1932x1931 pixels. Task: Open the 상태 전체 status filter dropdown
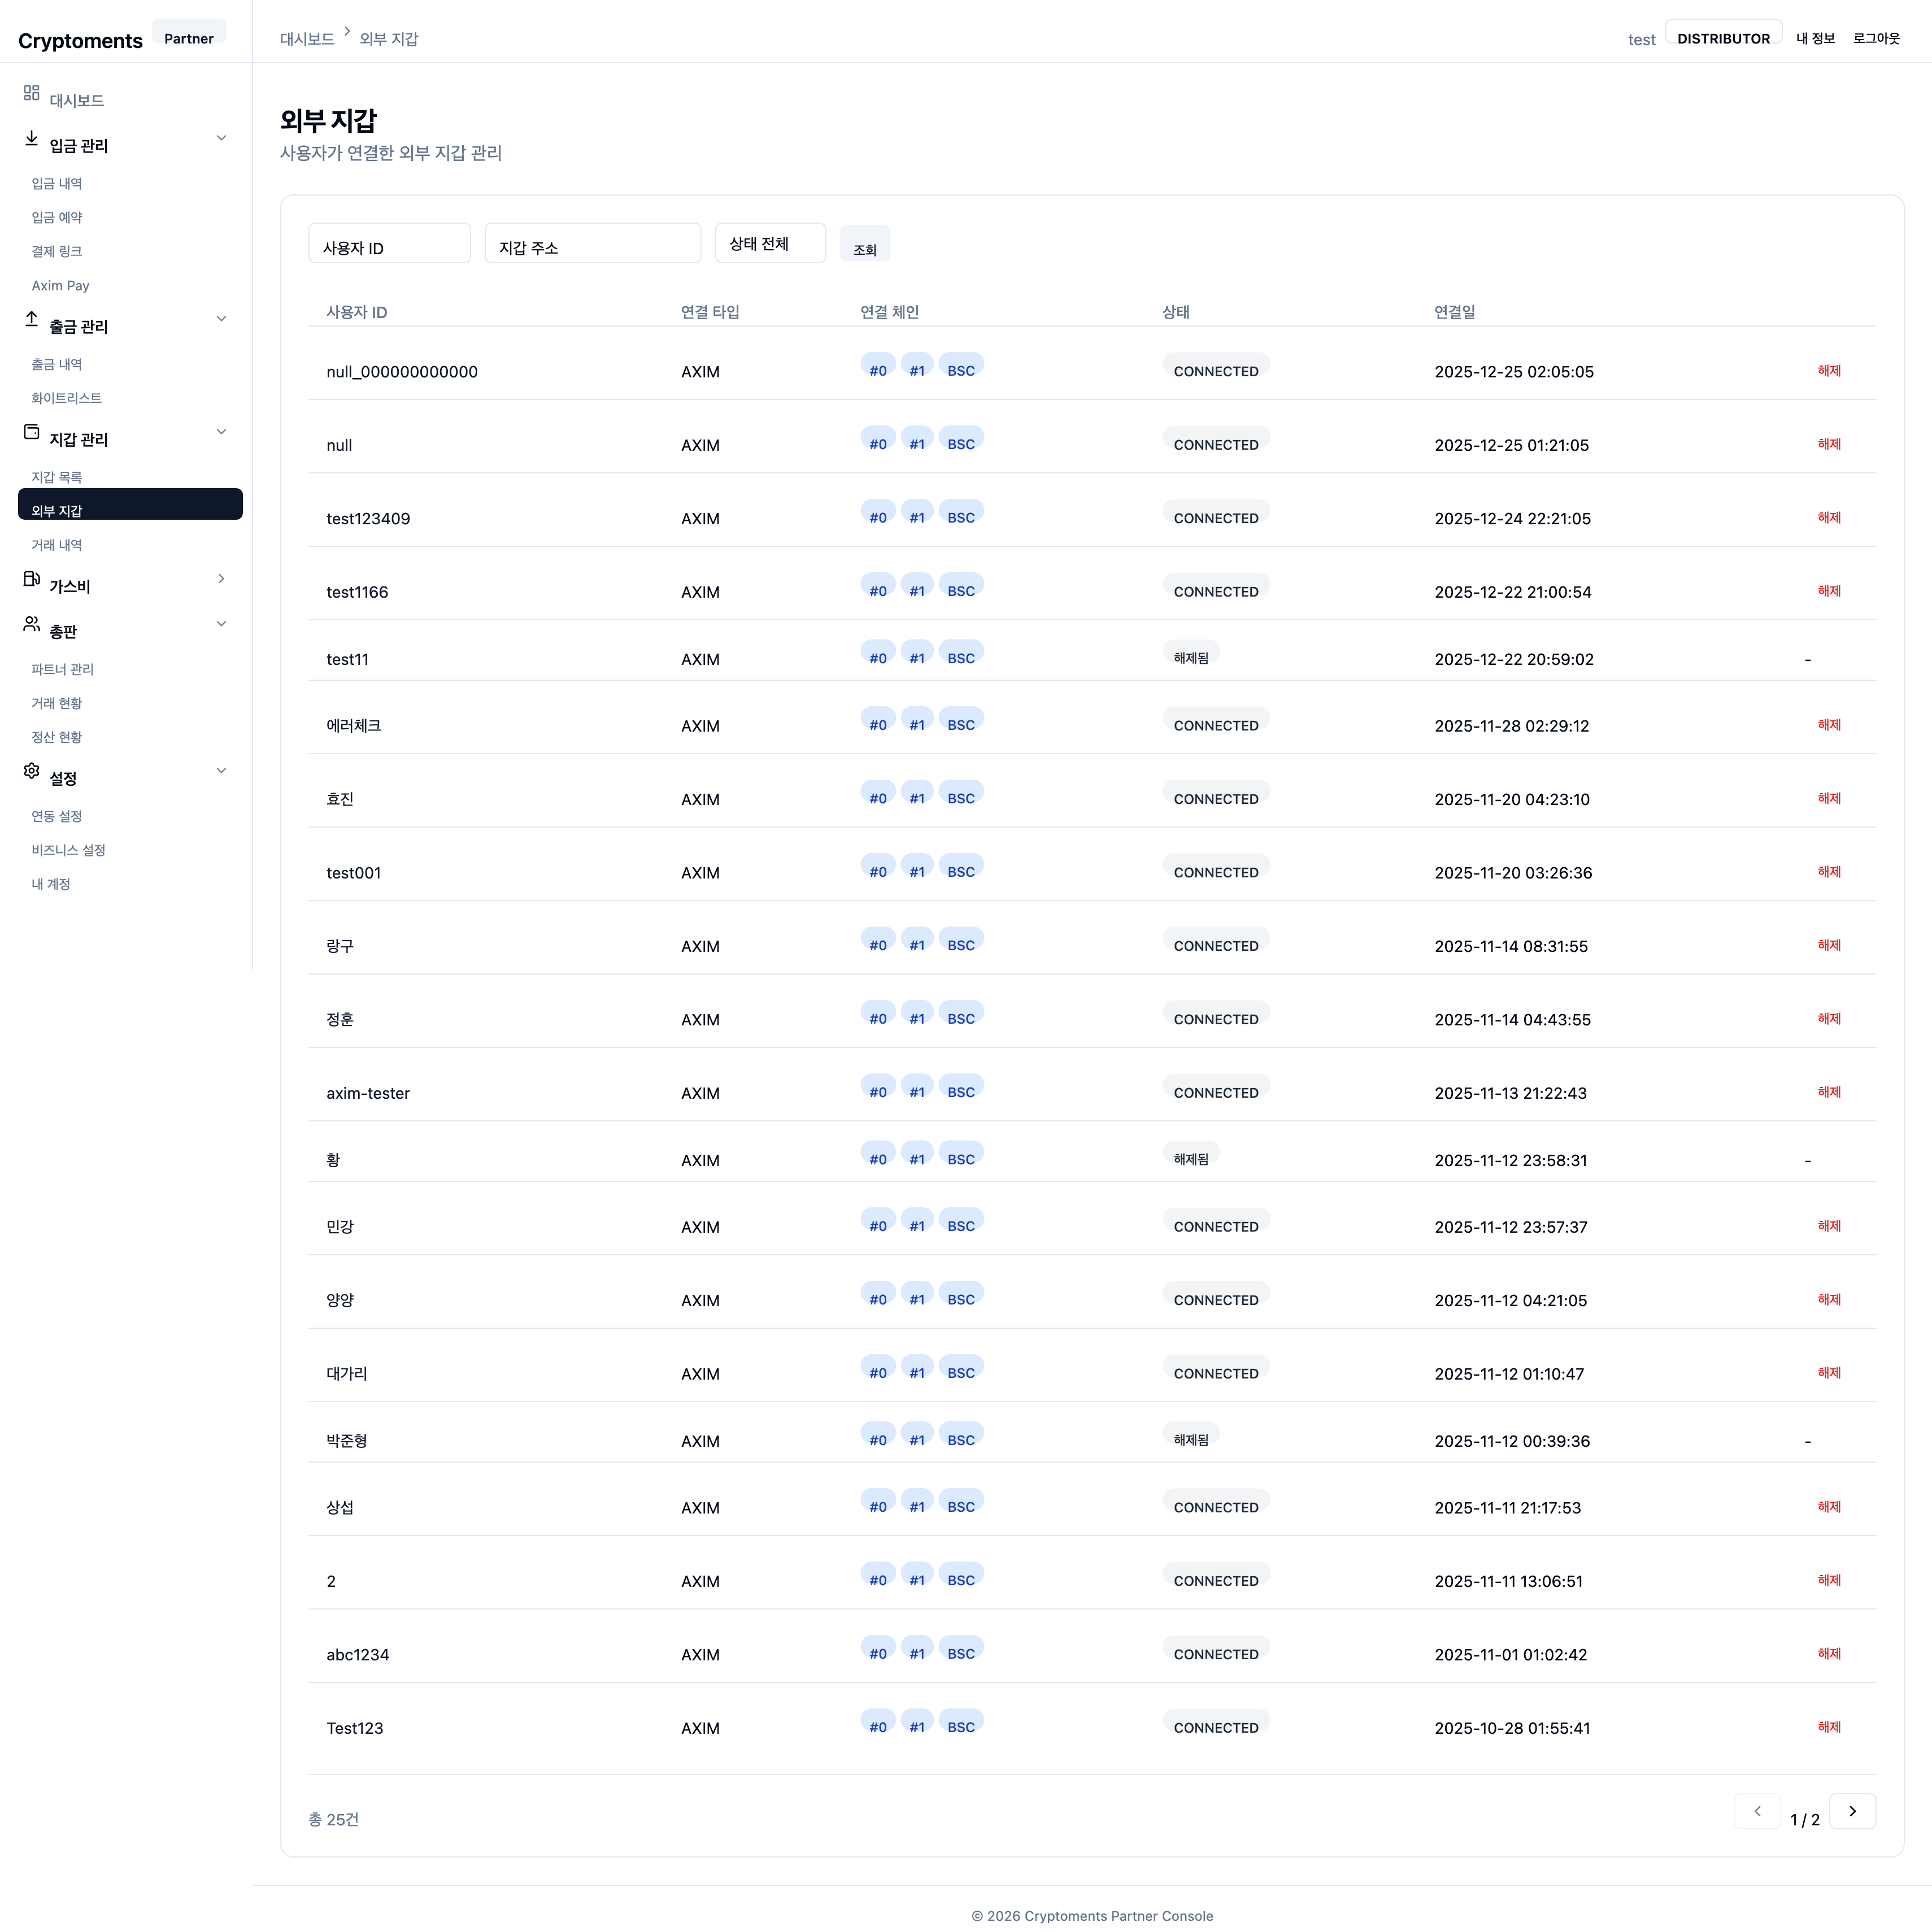coord(770,243)
